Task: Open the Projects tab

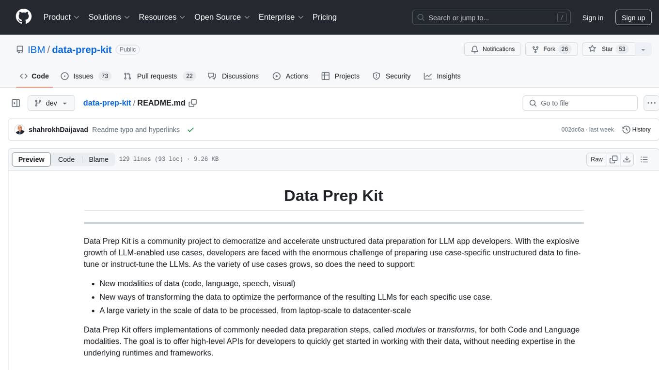Action: pos(340,76)
